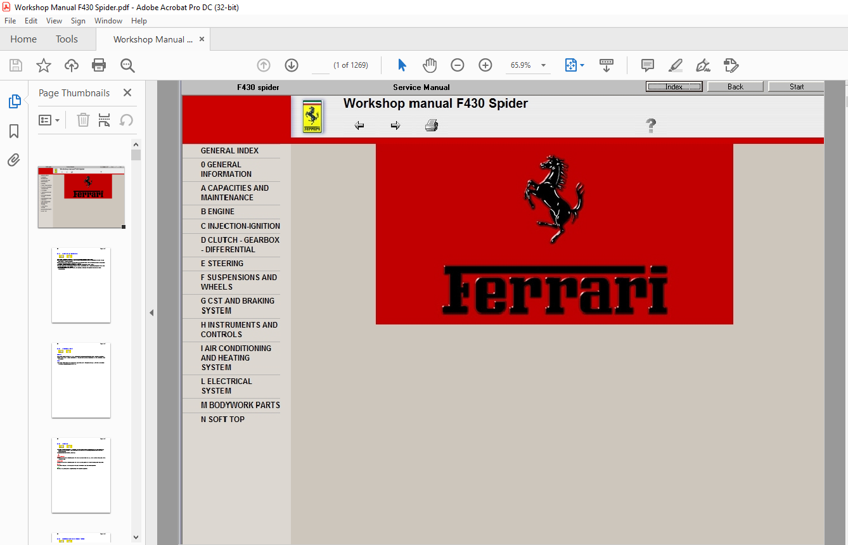Click the Index button
The width and height of the screenshot is (848, 545).
tap(674, 87)
